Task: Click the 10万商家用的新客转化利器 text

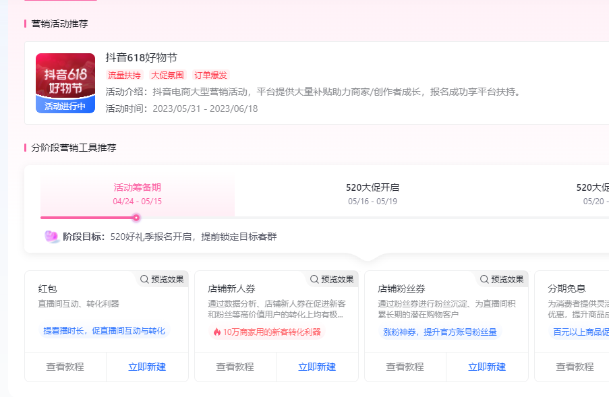Action: pos(272,332)
